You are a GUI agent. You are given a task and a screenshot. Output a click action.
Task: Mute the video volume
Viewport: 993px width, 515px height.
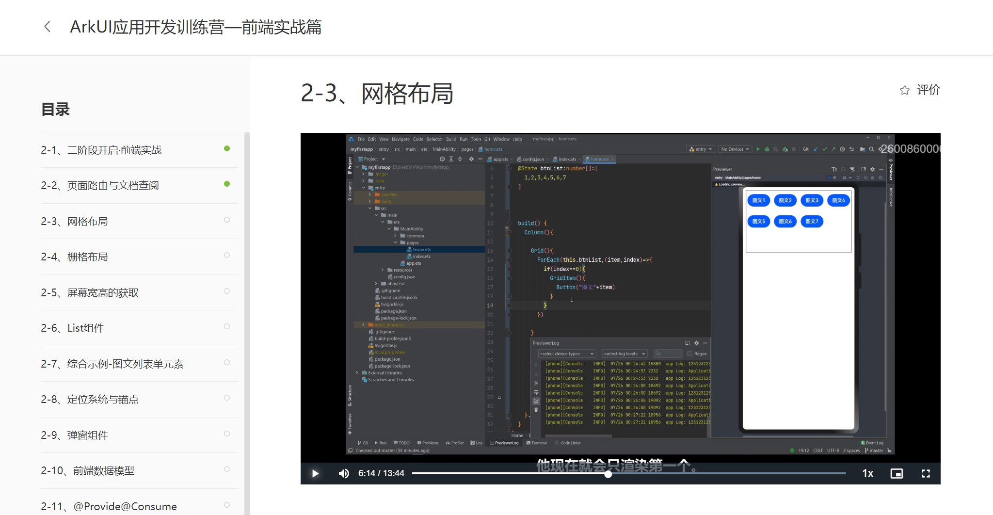pyautogui.click(x=344, y=473)
